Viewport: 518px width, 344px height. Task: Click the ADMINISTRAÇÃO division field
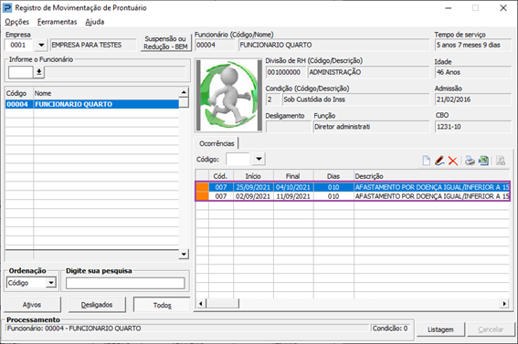(369, 72)
